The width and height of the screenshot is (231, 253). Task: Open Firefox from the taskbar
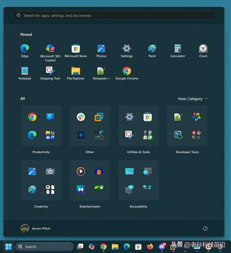150,247
